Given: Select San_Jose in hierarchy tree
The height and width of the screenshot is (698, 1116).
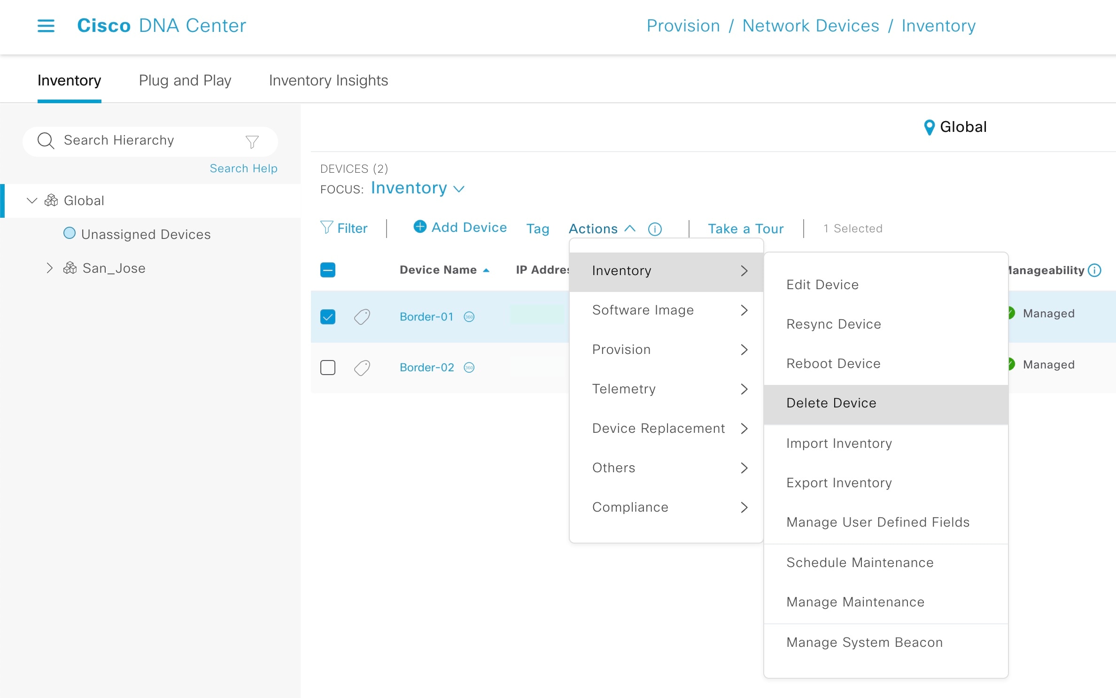Looking at the screenshot, I should pos(114,268).
